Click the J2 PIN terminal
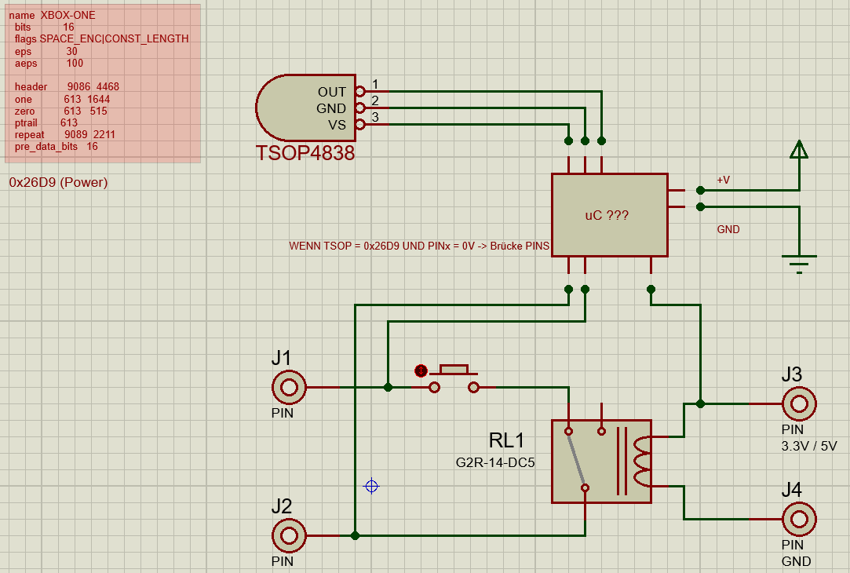Image resolution: width=850 pixels, height=573 pixels. [x=289, y=535]
